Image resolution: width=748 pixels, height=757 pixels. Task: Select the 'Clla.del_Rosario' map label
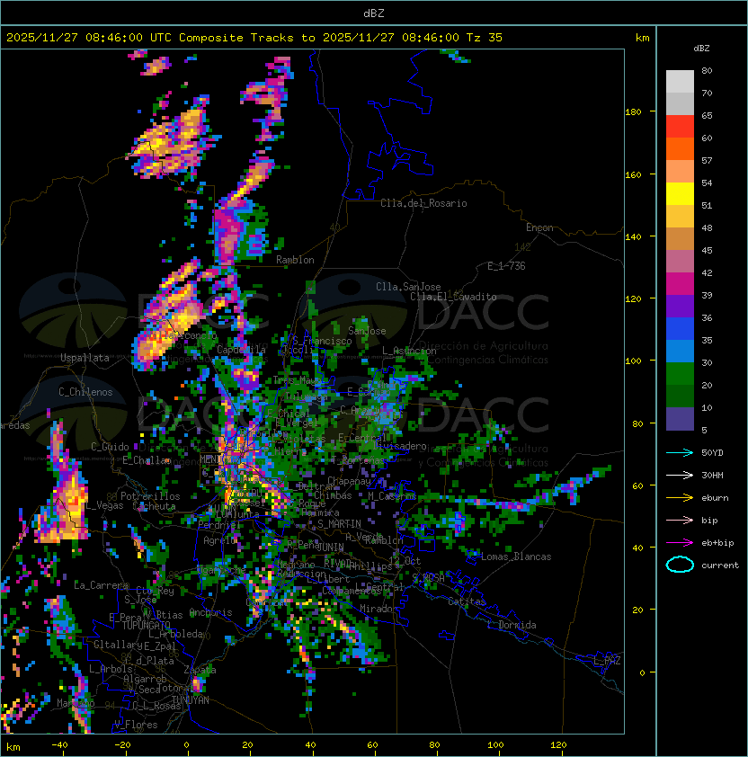(423, 203)
